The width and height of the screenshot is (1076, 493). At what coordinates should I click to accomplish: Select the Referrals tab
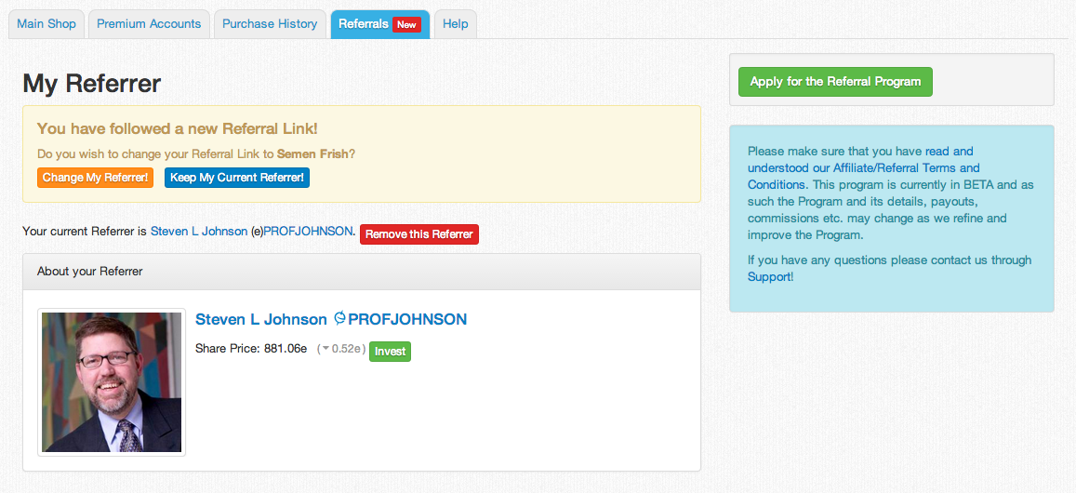pyautogui.click(x=364, y=24)
